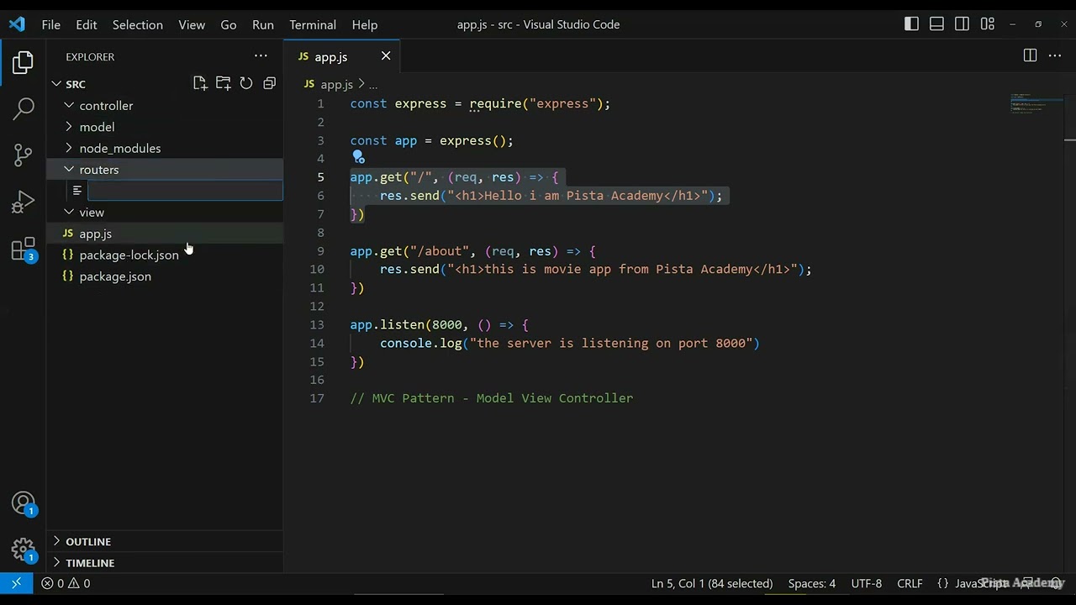Toggle primary side bar visibility
Screen dimensions: 1076x605
[911, 24]
